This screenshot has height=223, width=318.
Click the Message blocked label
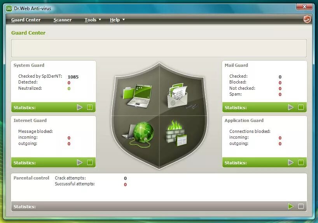35,131
